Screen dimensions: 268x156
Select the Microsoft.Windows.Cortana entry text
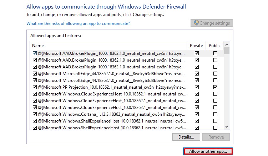click(111, 114)
